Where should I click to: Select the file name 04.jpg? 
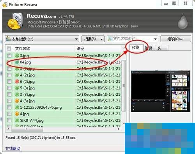[25, 62]
